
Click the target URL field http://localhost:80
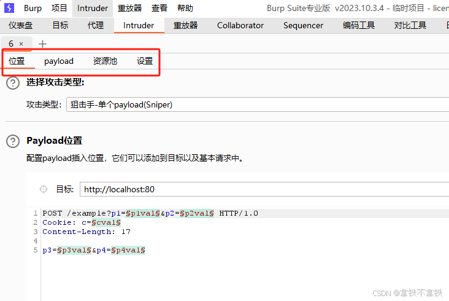tap(264, 189)
